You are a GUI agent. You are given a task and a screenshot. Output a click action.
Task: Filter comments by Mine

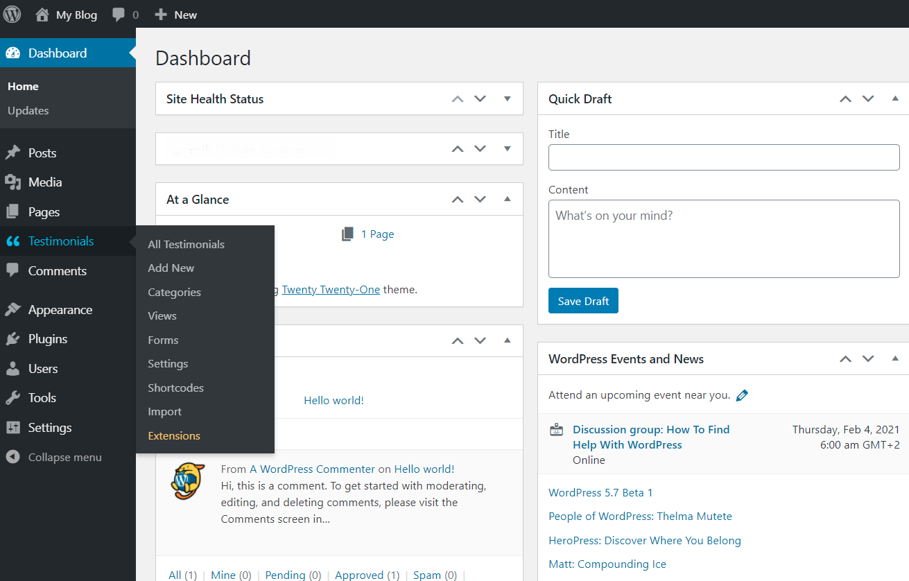pos(223,575)
